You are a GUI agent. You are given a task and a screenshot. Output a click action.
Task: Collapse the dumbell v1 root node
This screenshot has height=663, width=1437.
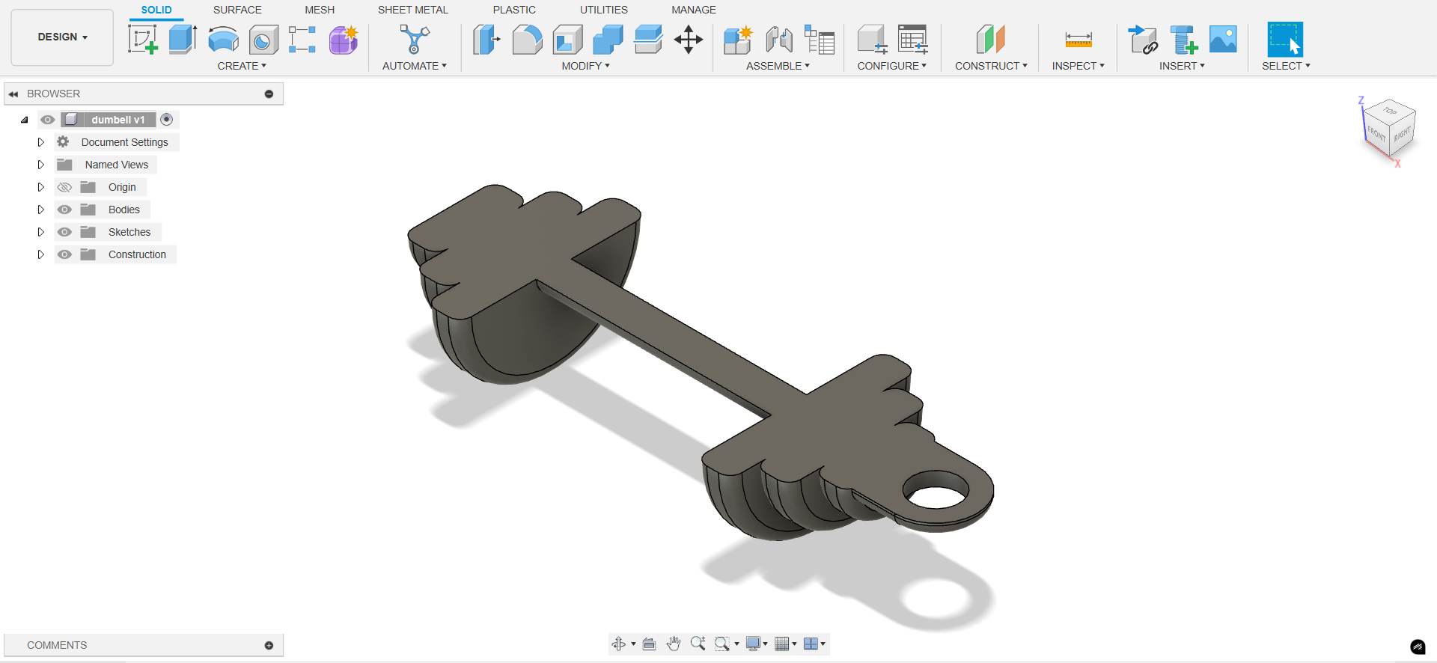(x=25, y=120)
